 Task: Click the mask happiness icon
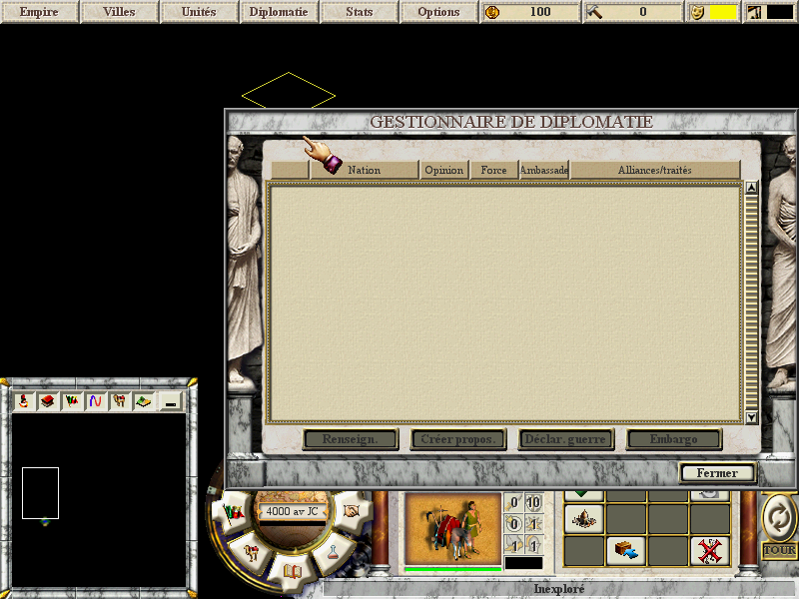point(697,12)
